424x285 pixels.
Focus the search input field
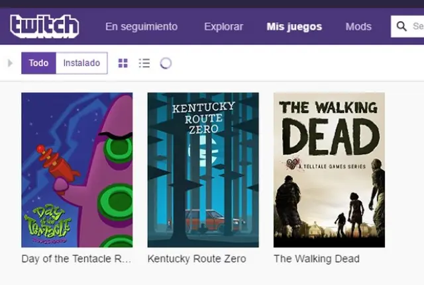tap(407, 26)
